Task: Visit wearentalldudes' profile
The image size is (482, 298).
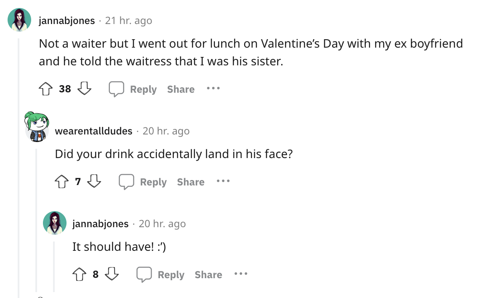Action: (93, 131)
